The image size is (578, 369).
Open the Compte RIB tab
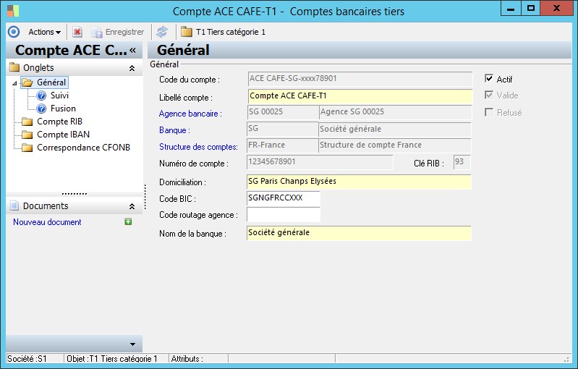pos(59,122)
